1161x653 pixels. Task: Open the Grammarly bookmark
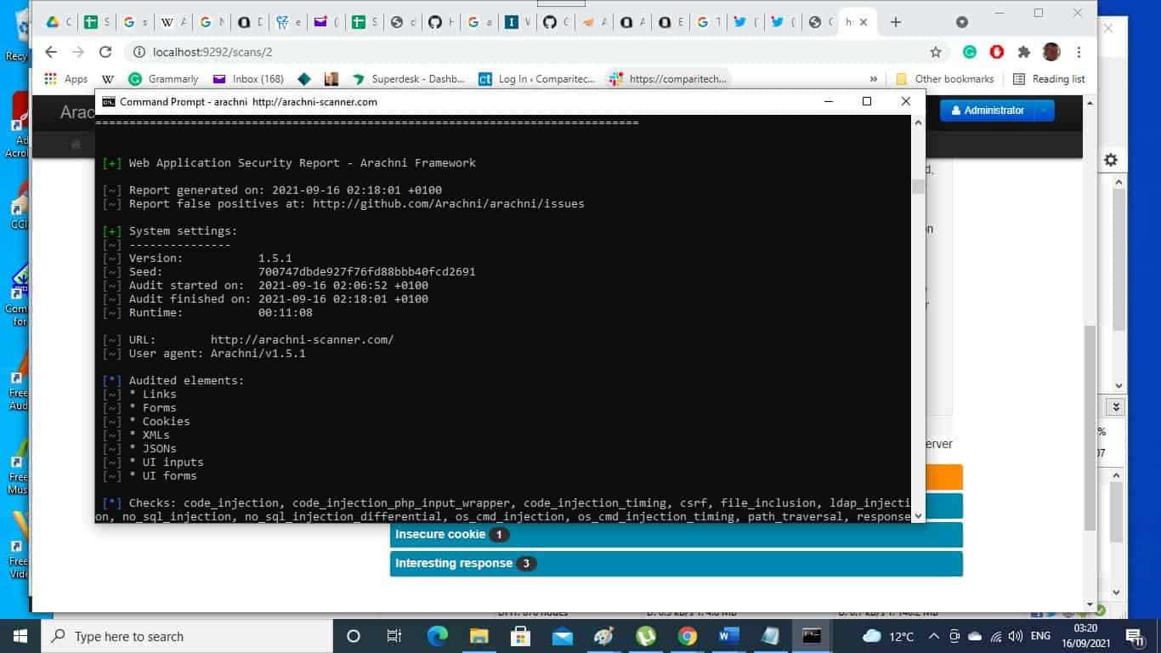pyautogui.click(x=163, y=79)
